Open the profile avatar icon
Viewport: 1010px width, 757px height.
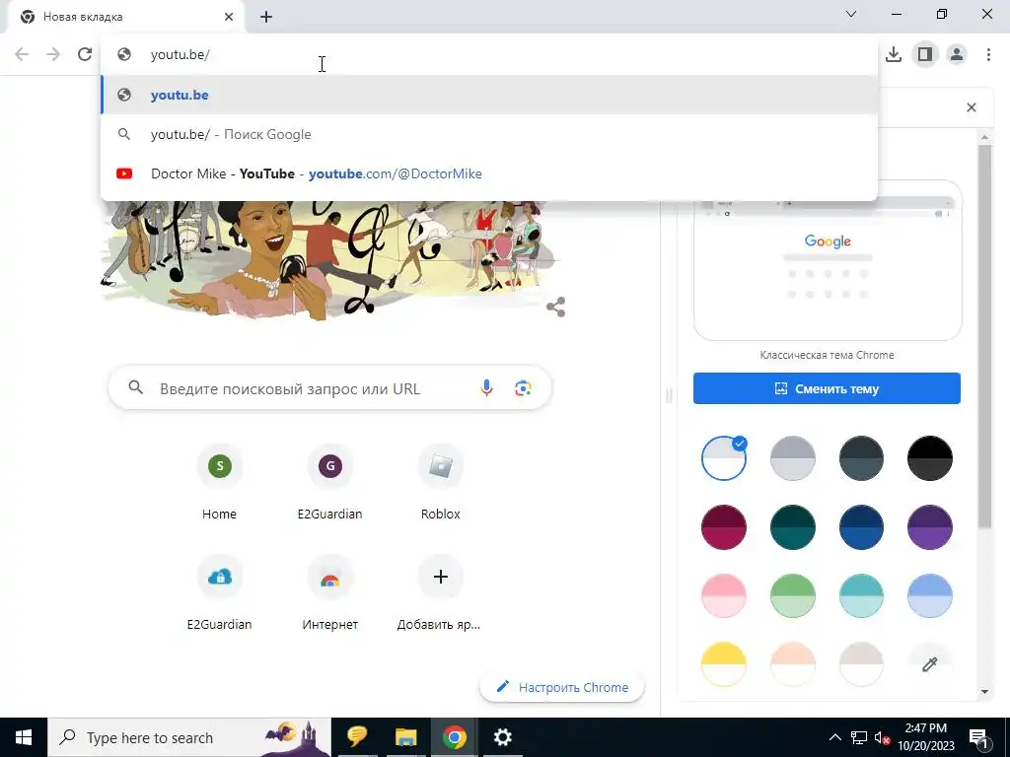tap(957, 55)
